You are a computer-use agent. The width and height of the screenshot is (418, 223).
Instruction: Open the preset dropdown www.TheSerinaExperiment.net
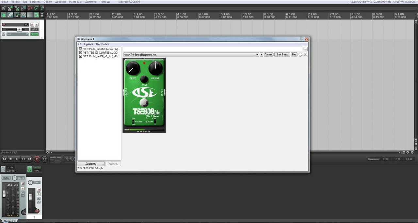coord(191,54)
